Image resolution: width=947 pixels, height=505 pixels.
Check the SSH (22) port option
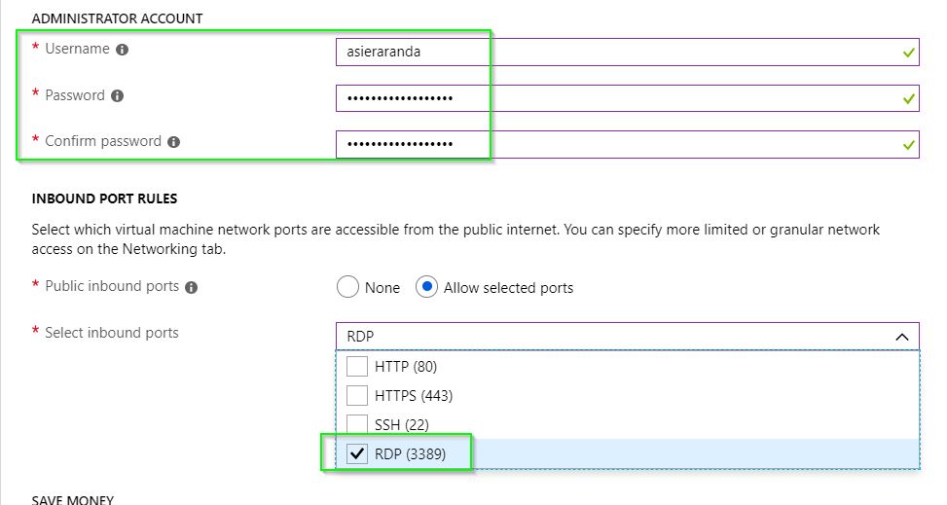pos(357,424)
